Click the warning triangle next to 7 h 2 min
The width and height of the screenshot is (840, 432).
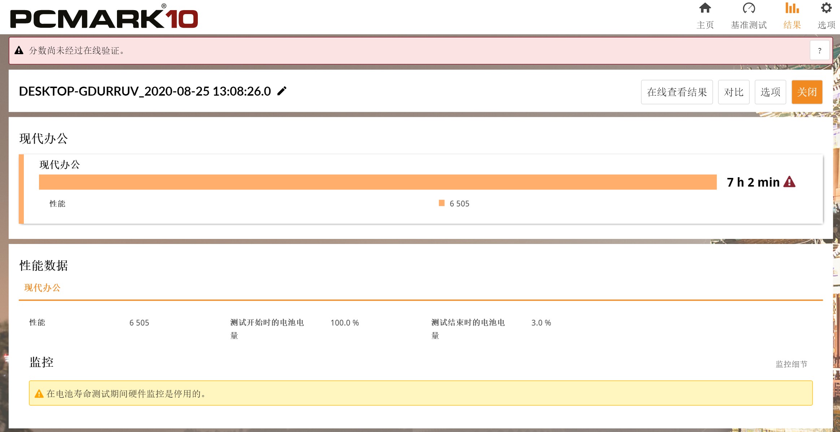(789, 182)
